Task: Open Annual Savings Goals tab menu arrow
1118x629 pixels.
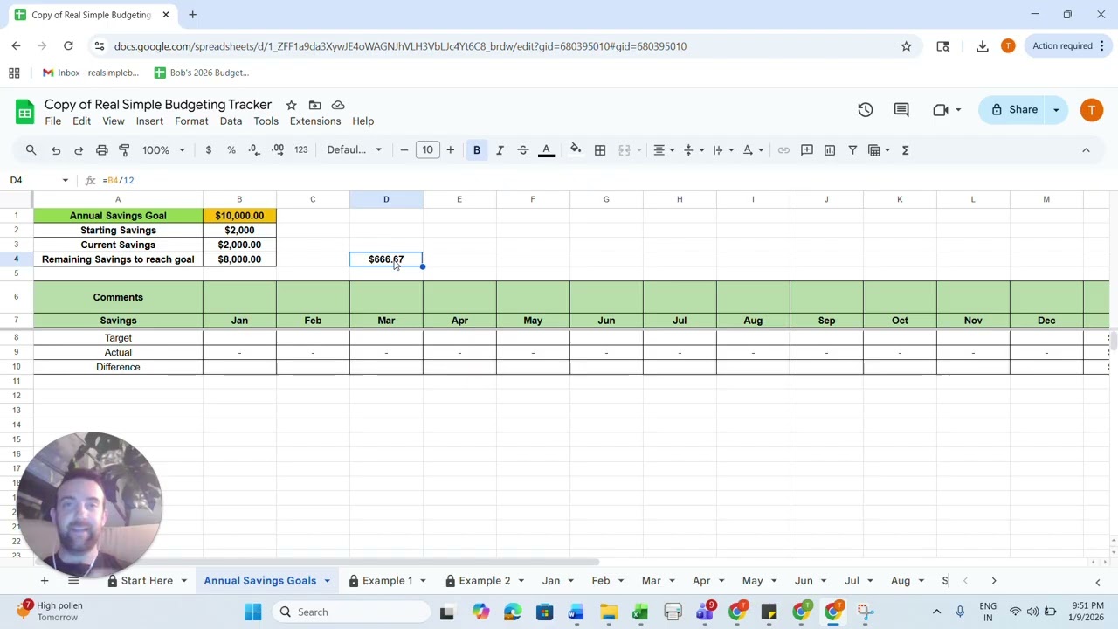Action: click(328, 581)
